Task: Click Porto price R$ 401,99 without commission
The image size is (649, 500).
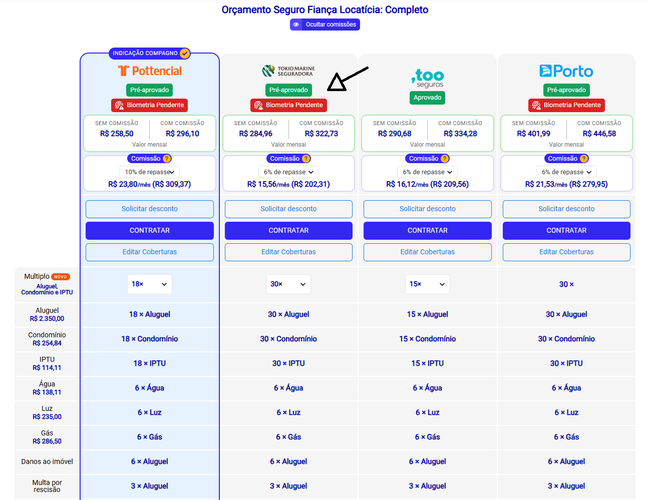Action: [x=534, y=134]
